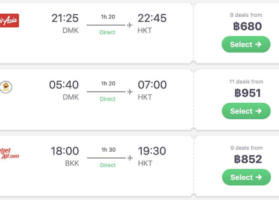Click the ฿852 price
The height and width of the screenshot is (200, 279).
click(248, 159)
